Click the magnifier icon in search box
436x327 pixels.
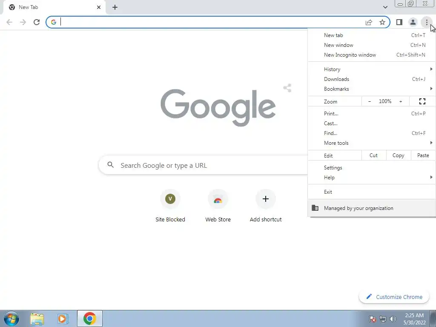110,165
